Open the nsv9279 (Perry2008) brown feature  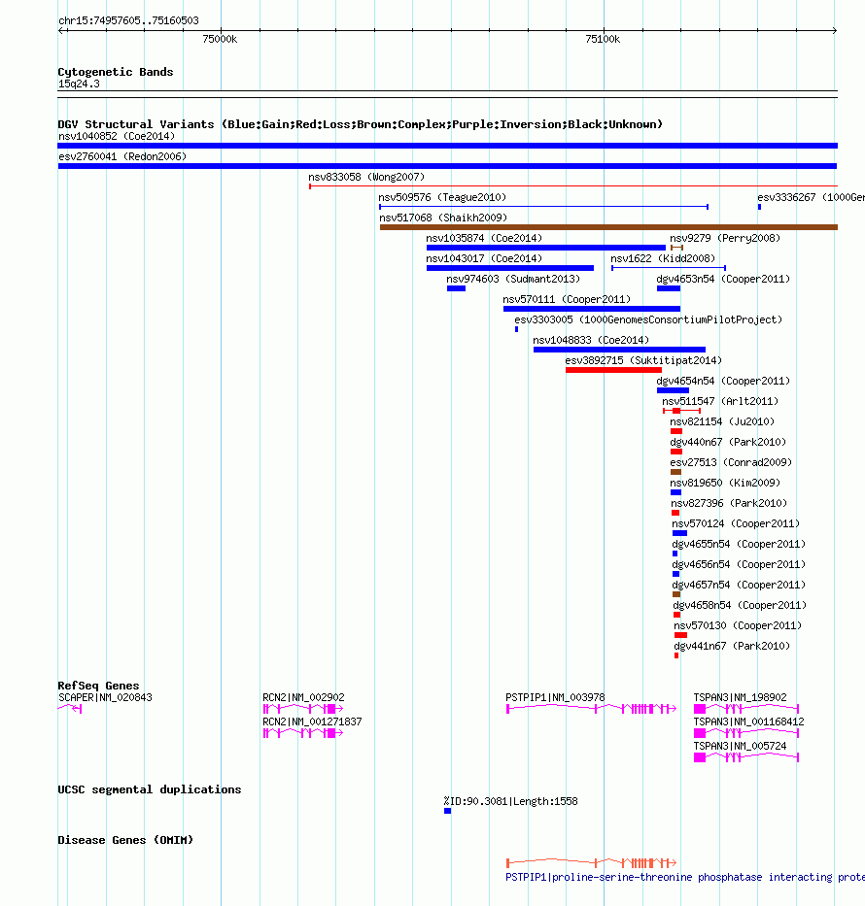point(676,248)
